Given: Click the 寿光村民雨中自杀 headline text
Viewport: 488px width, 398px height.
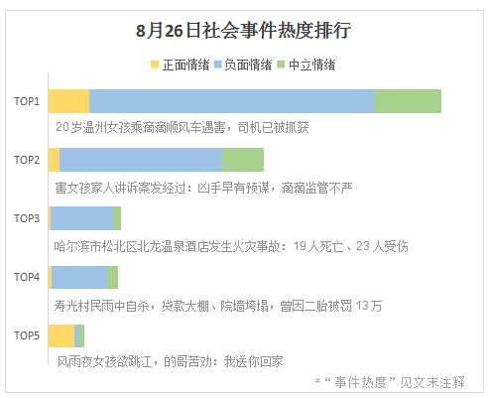Looking at the screenshot, I should point(218,306).
